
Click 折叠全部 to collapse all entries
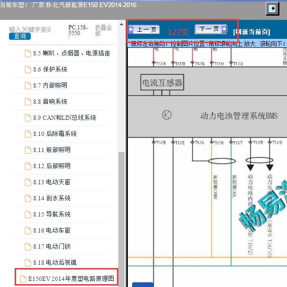(x=103, y=30)
